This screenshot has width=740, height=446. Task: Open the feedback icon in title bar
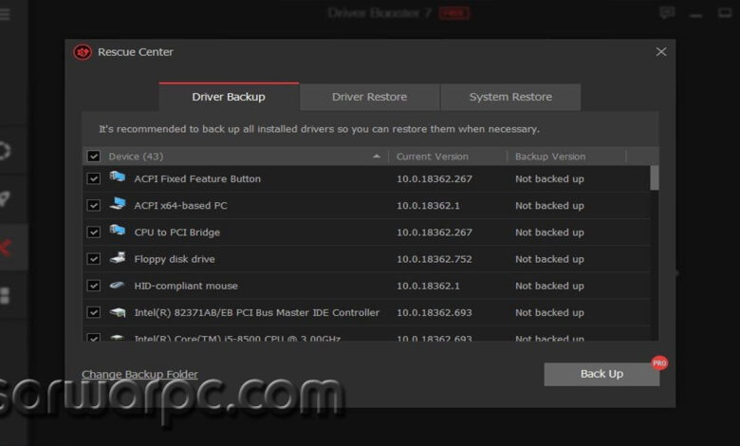point(667,12)
